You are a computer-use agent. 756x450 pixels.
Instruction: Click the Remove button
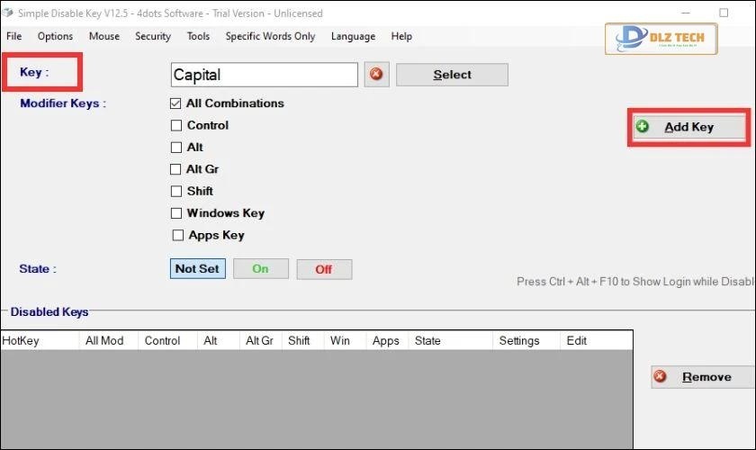703,377
